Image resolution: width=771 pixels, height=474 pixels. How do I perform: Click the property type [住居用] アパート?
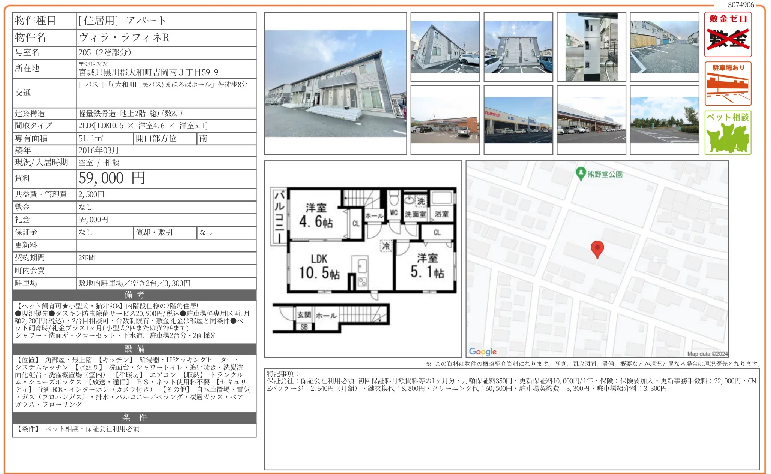coord(122,21)
